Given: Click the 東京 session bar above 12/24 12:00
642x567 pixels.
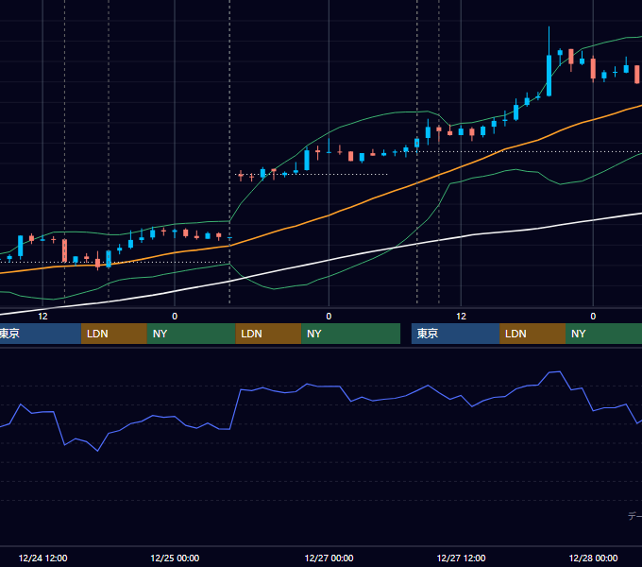Looking at the screenshot, I should click(40, 334).
